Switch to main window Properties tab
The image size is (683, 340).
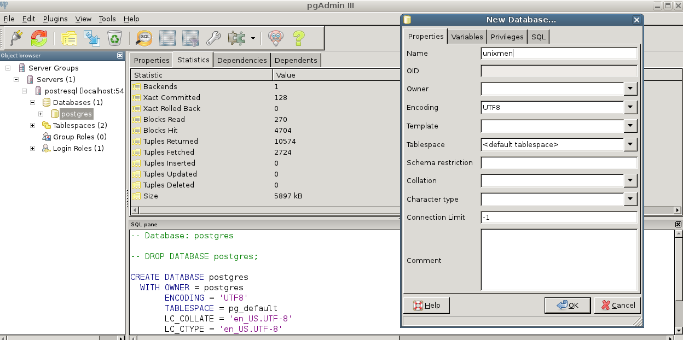click(x=152, y=60)
